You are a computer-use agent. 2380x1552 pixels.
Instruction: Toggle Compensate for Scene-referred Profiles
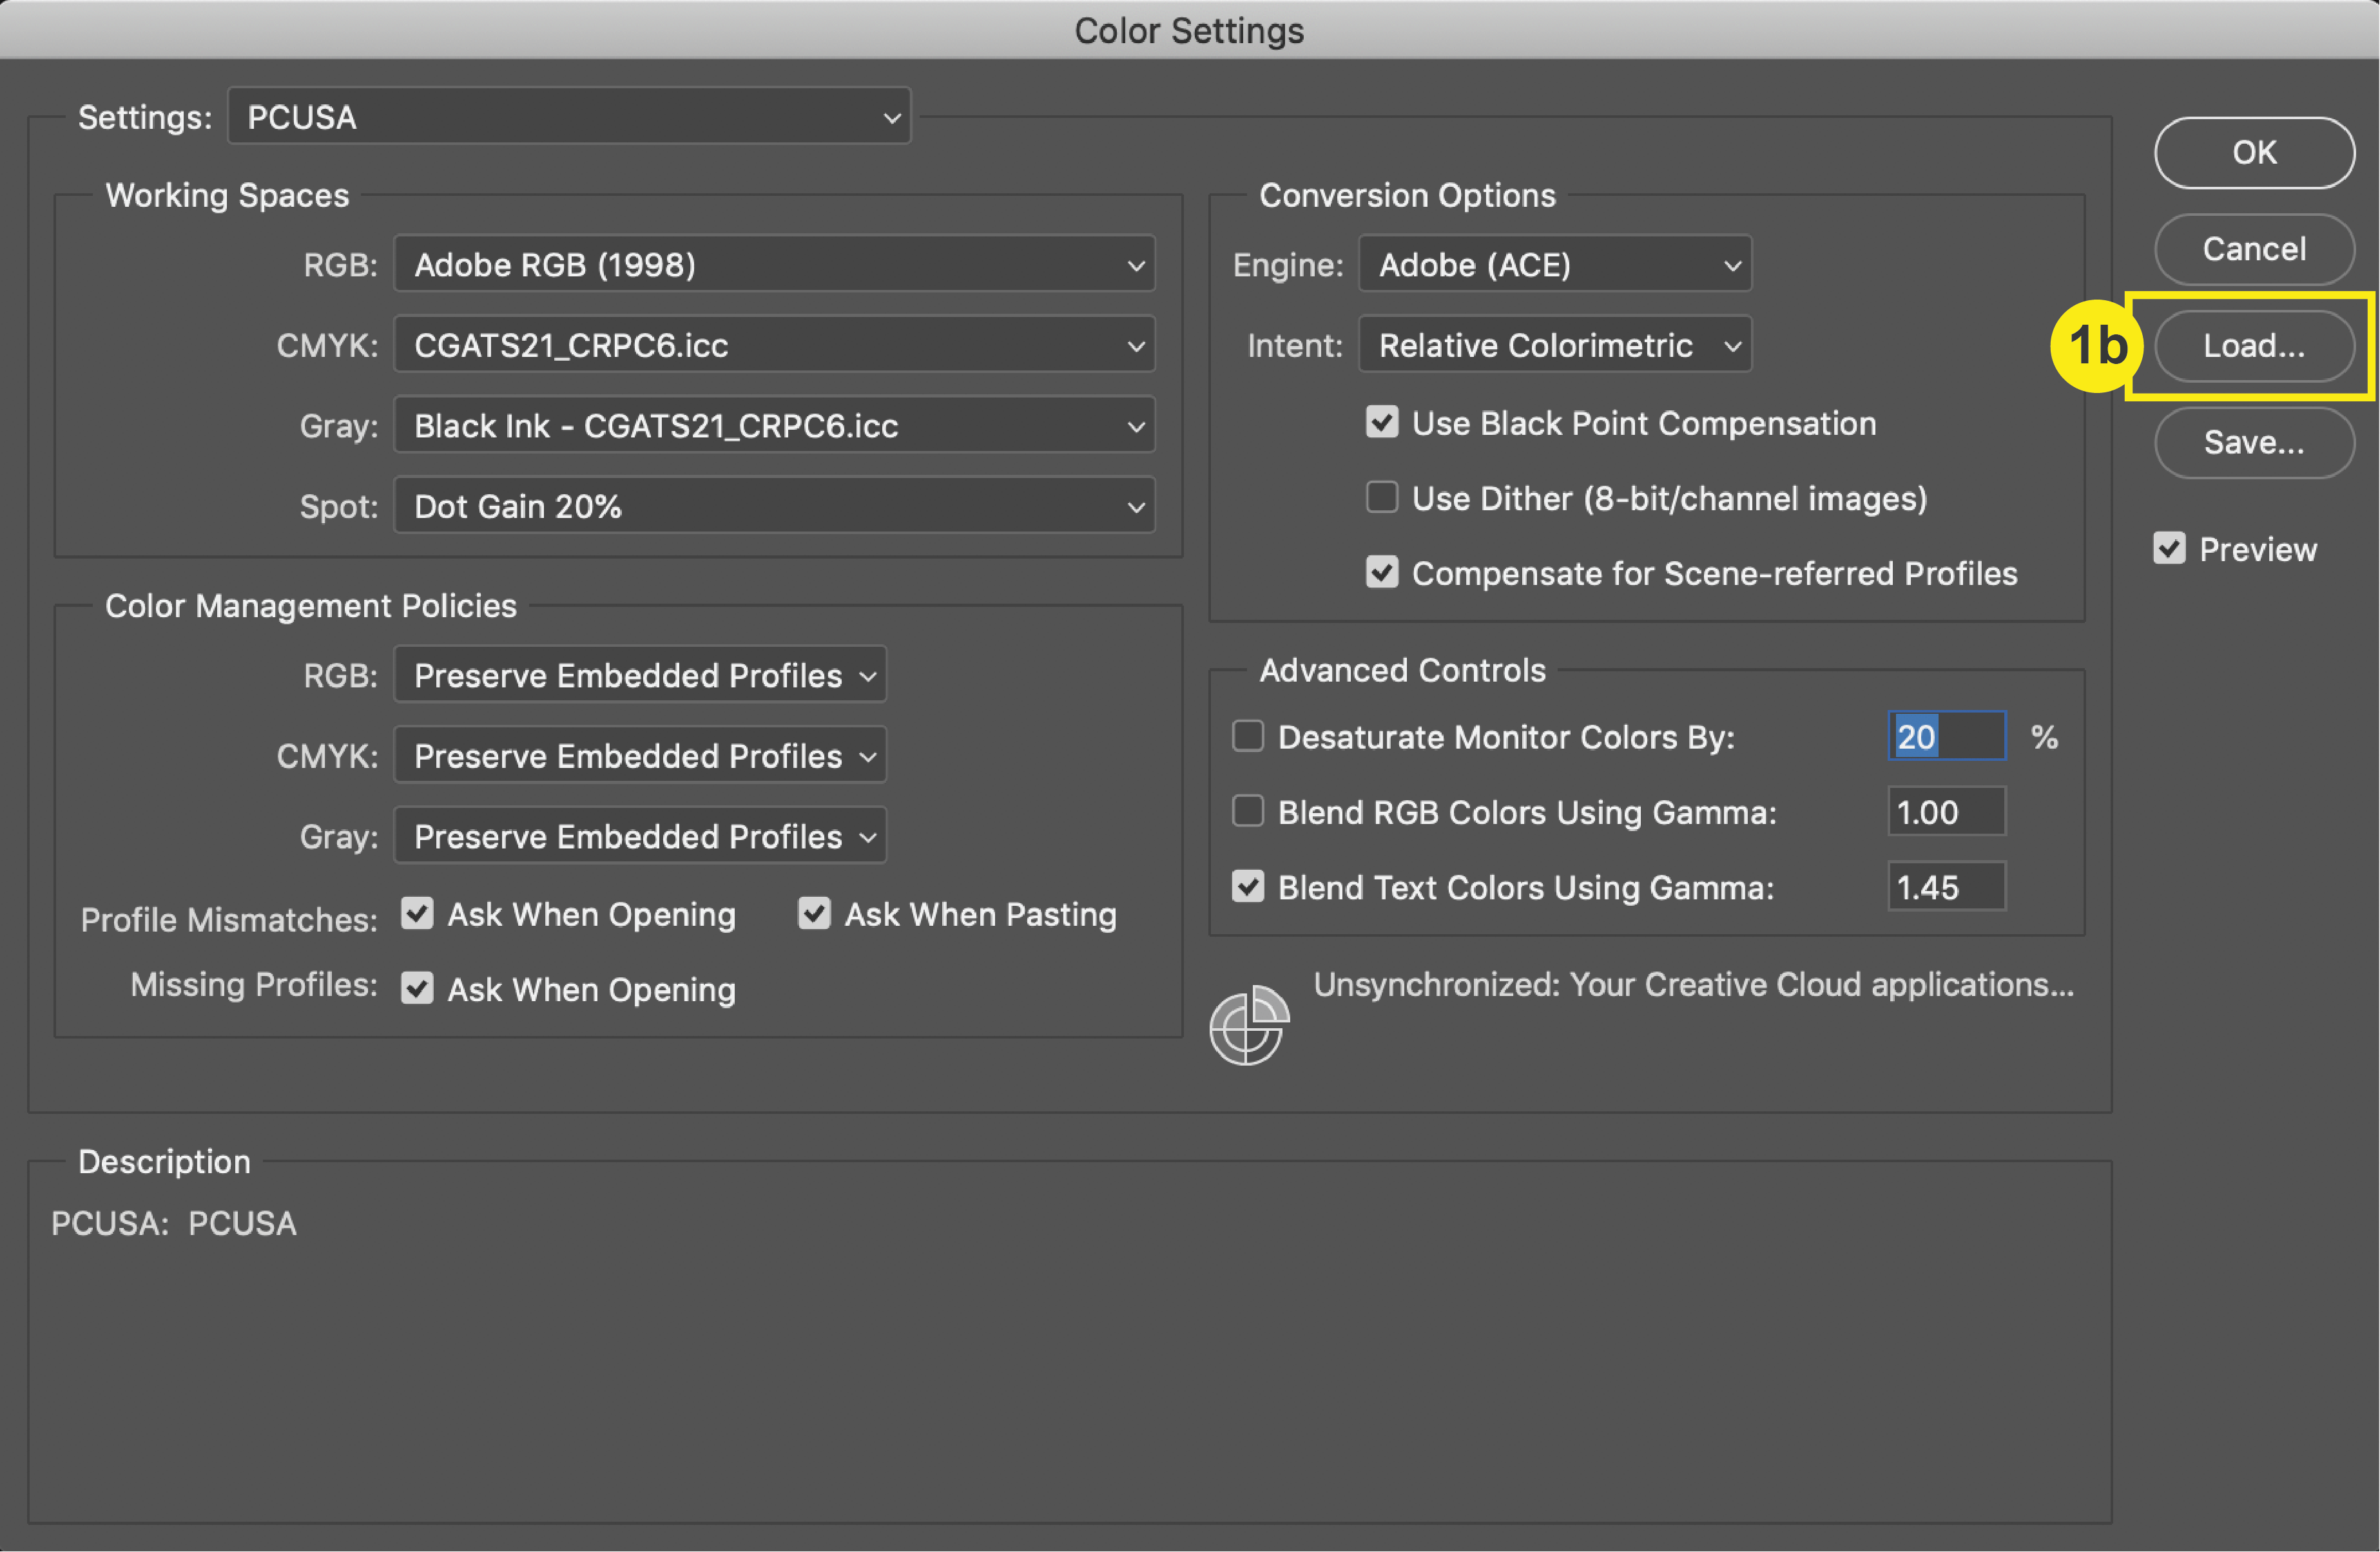point(1381,573)
